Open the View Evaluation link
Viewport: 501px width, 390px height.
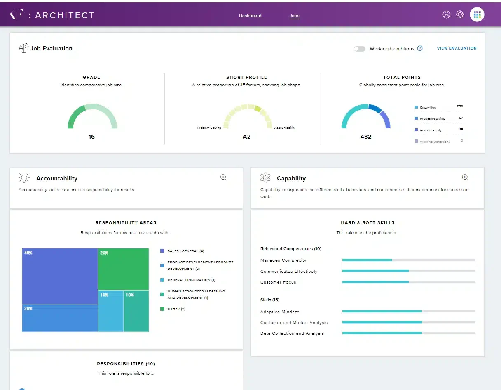click(457, 48)
